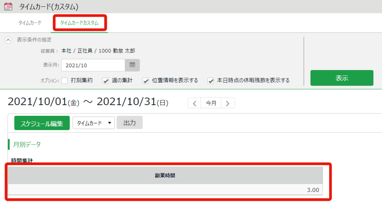Switch to the タイムカード tab

30,23
